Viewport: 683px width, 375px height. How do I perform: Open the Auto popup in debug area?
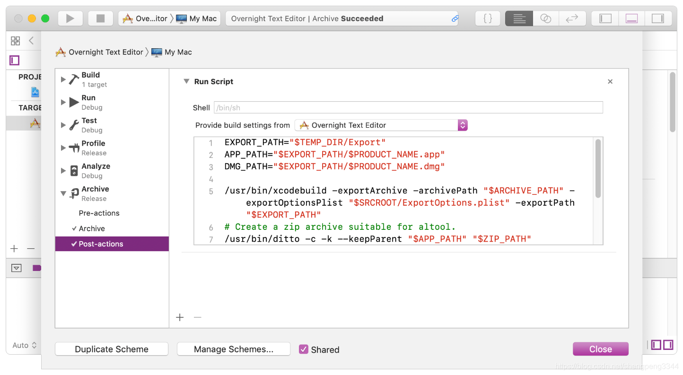click(x=25, y=345)
